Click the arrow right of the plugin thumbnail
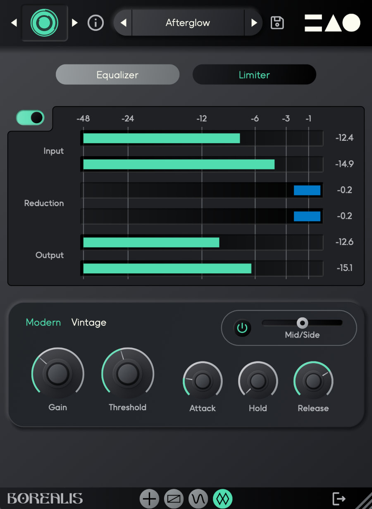This screenshot has width=372, height=509. tap(74, 23)
